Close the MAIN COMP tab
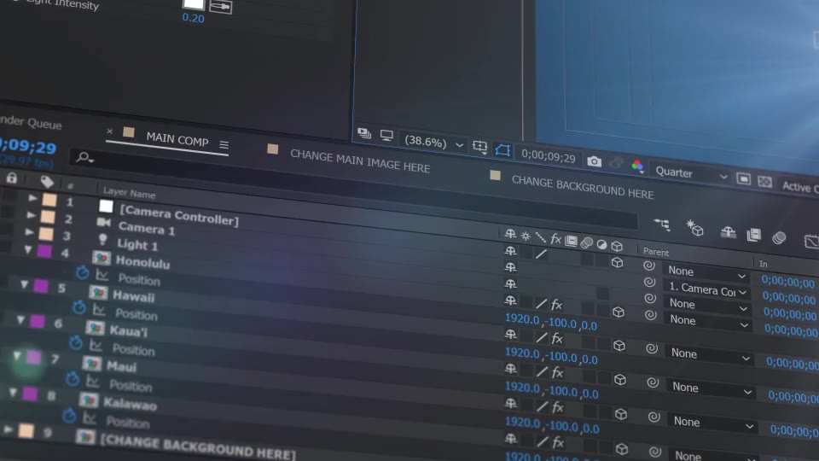819x461 pixels. pyautogui.click(x=109, y=131)
